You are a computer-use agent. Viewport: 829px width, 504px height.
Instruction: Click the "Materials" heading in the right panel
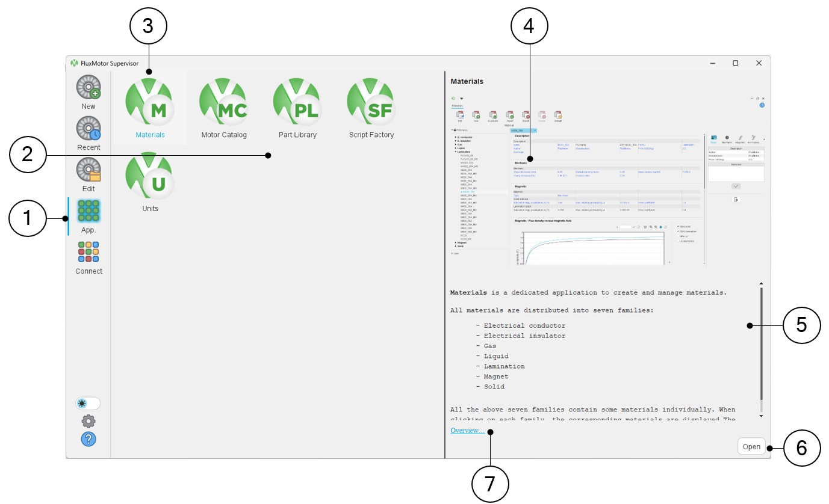tap(467, 81)
